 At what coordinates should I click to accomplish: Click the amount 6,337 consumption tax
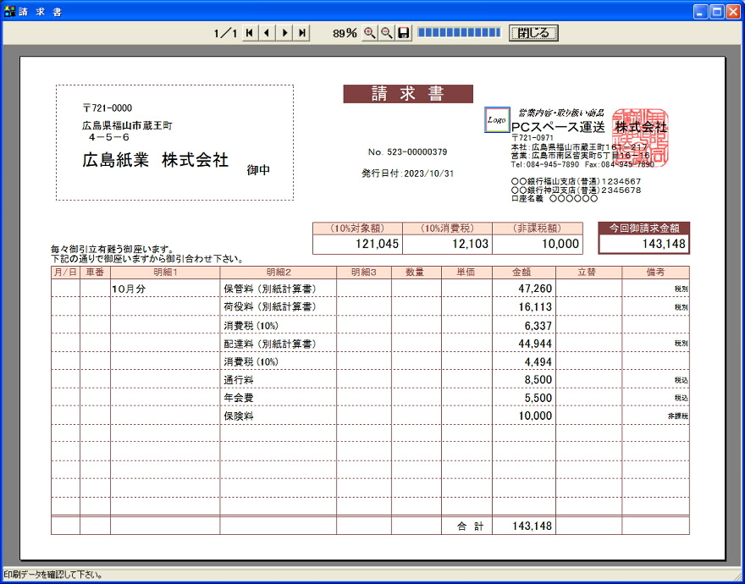(x=538, y=326)
